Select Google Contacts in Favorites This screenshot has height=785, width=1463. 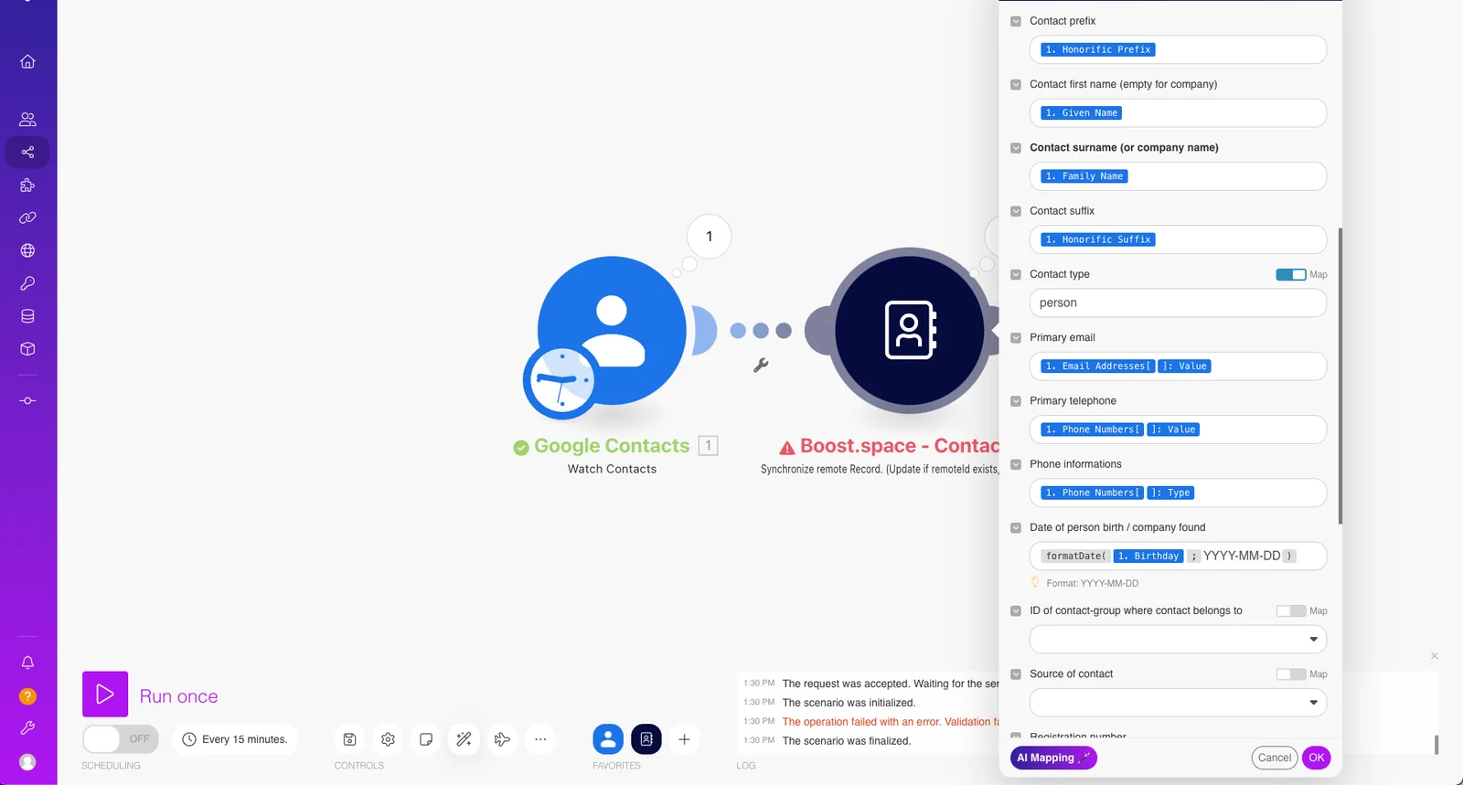pos(608,739)
